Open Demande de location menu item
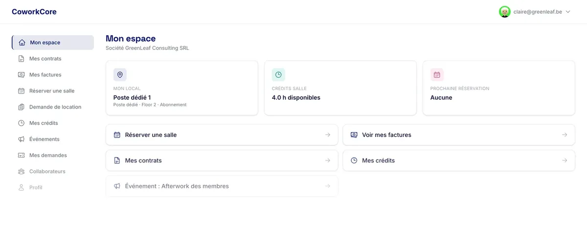This screenshot has width=587, height=227. (53, 107)
